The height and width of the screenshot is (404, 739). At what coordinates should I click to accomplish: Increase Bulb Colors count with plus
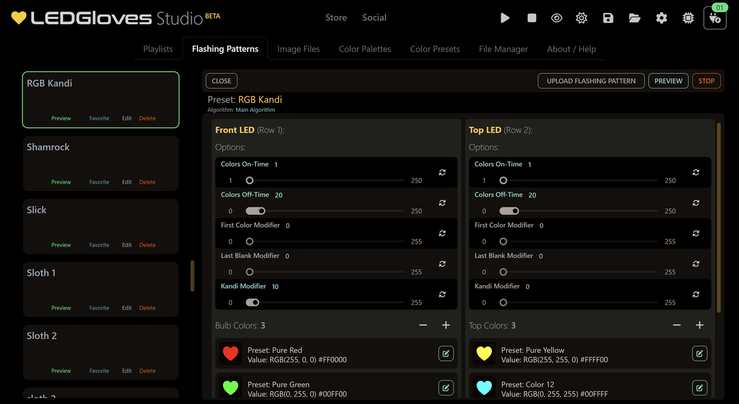coord(446,326)
